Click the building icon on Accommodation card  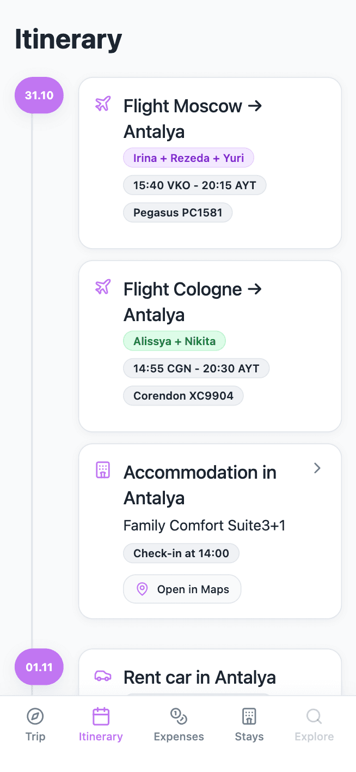[103, 470]
